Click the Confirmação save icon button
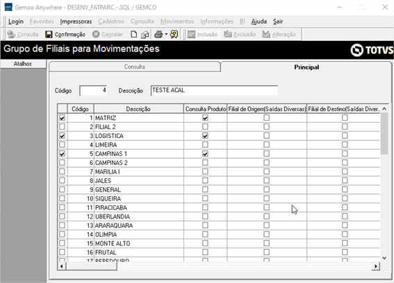Screen dimensions: 394x283 coord(65,35)
